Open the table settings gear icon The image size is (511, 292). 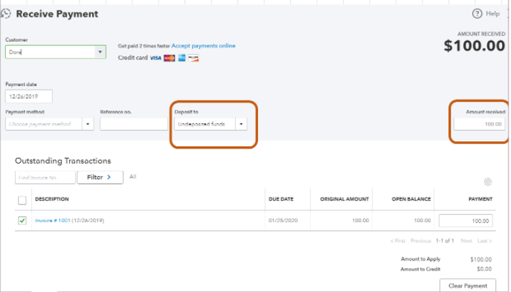coord(487,181)
